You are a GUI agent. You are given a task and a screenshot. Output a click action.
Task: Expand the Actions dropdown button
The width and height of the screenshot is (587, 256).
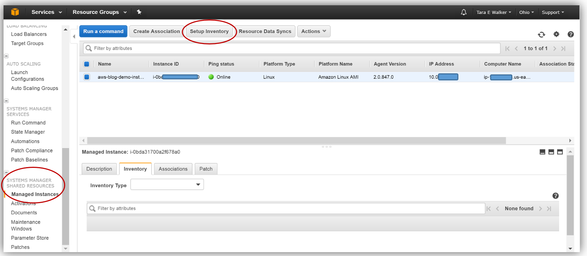(x=314, y=31)
